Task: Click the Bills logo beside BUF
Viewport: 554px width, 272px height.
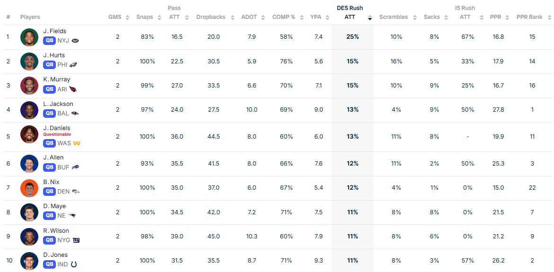Action: click(x=75, y=167)
